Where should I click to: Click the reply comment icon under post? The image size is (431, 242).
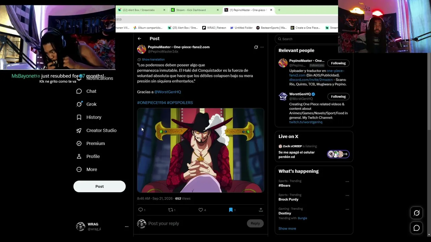[141, 210]
